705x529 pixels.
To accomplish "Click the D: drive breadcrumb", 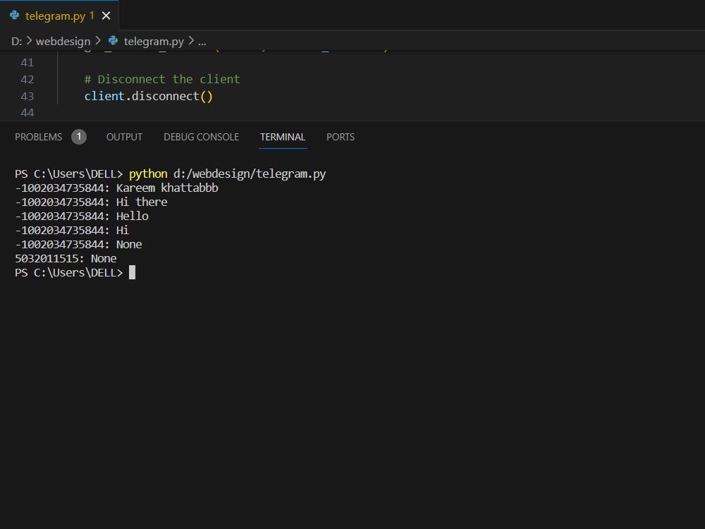I will click(16, 41).
